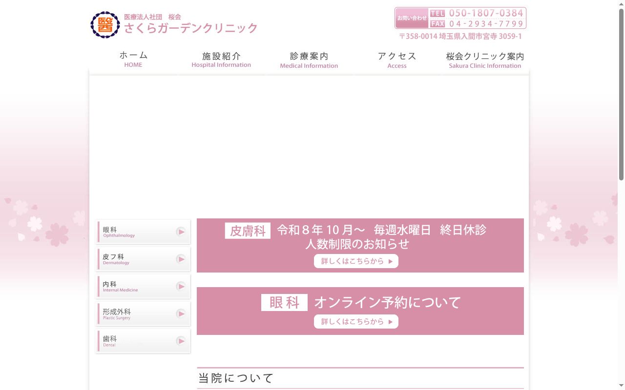This screenshot has height=390, width=625.
Task: Click the さくらガーデンクリニック title link
Action: click(190, 28)
